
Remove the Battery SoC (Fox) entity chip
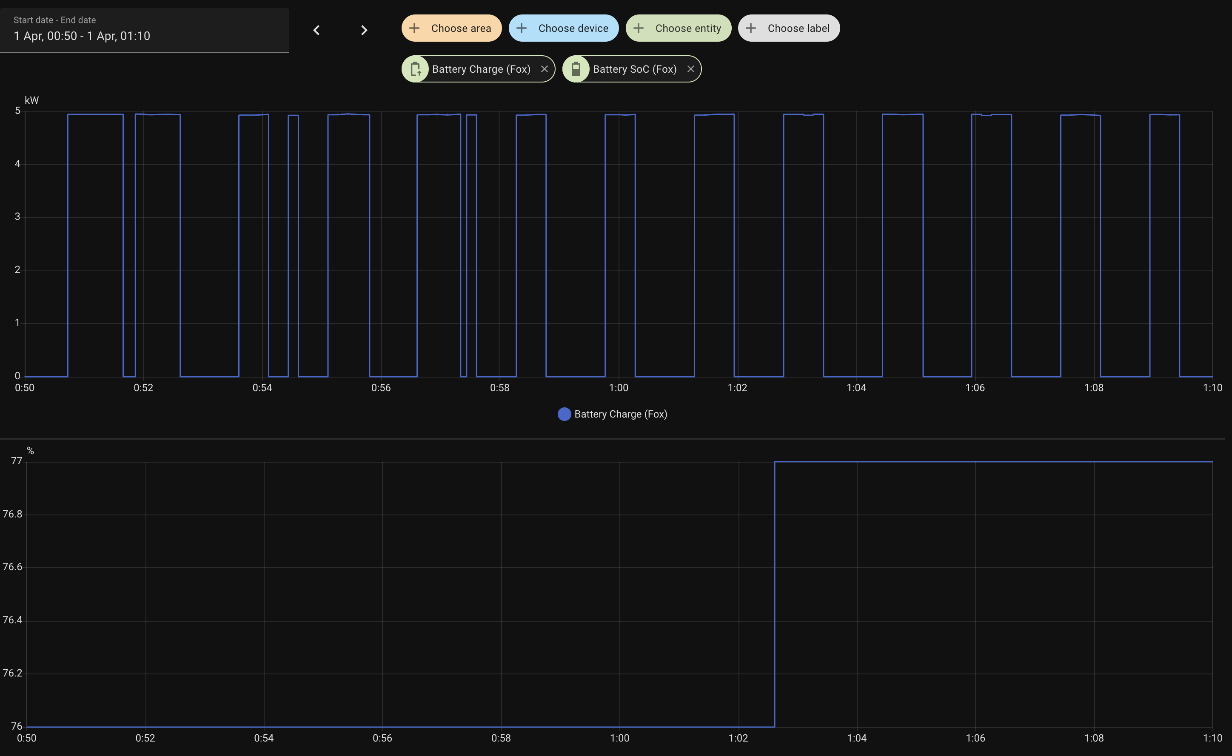tap(690, 69)
